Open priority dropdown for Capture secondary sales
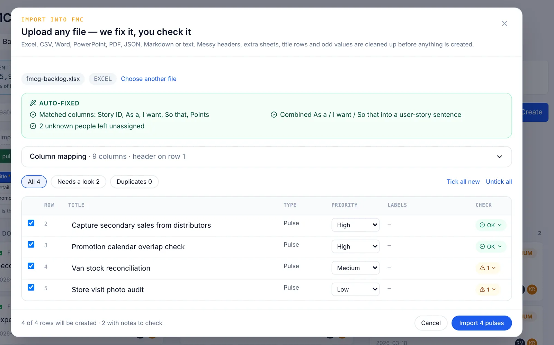Viewport: 554px width, 345px height. pos(356,225)
